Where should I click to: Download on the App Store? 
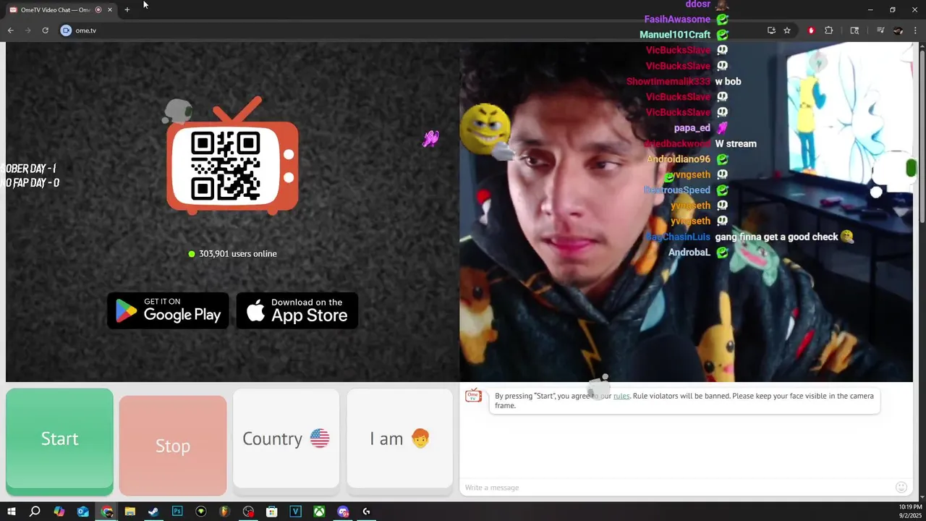[x=297, y=310]
